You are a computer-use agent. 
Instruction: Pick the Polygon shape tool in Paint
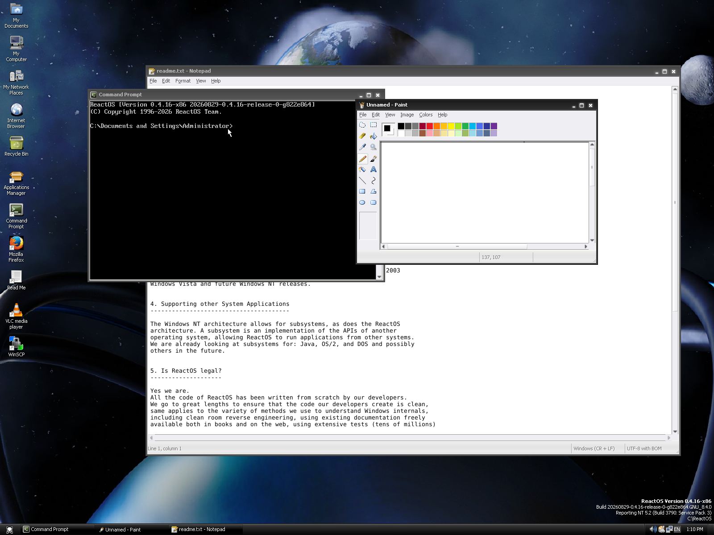coord(374,191)
